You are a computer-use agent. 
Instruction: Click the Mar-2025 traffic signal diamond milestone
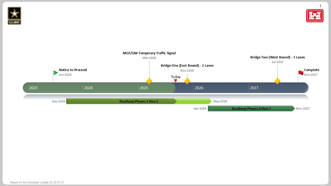[149, 81]
